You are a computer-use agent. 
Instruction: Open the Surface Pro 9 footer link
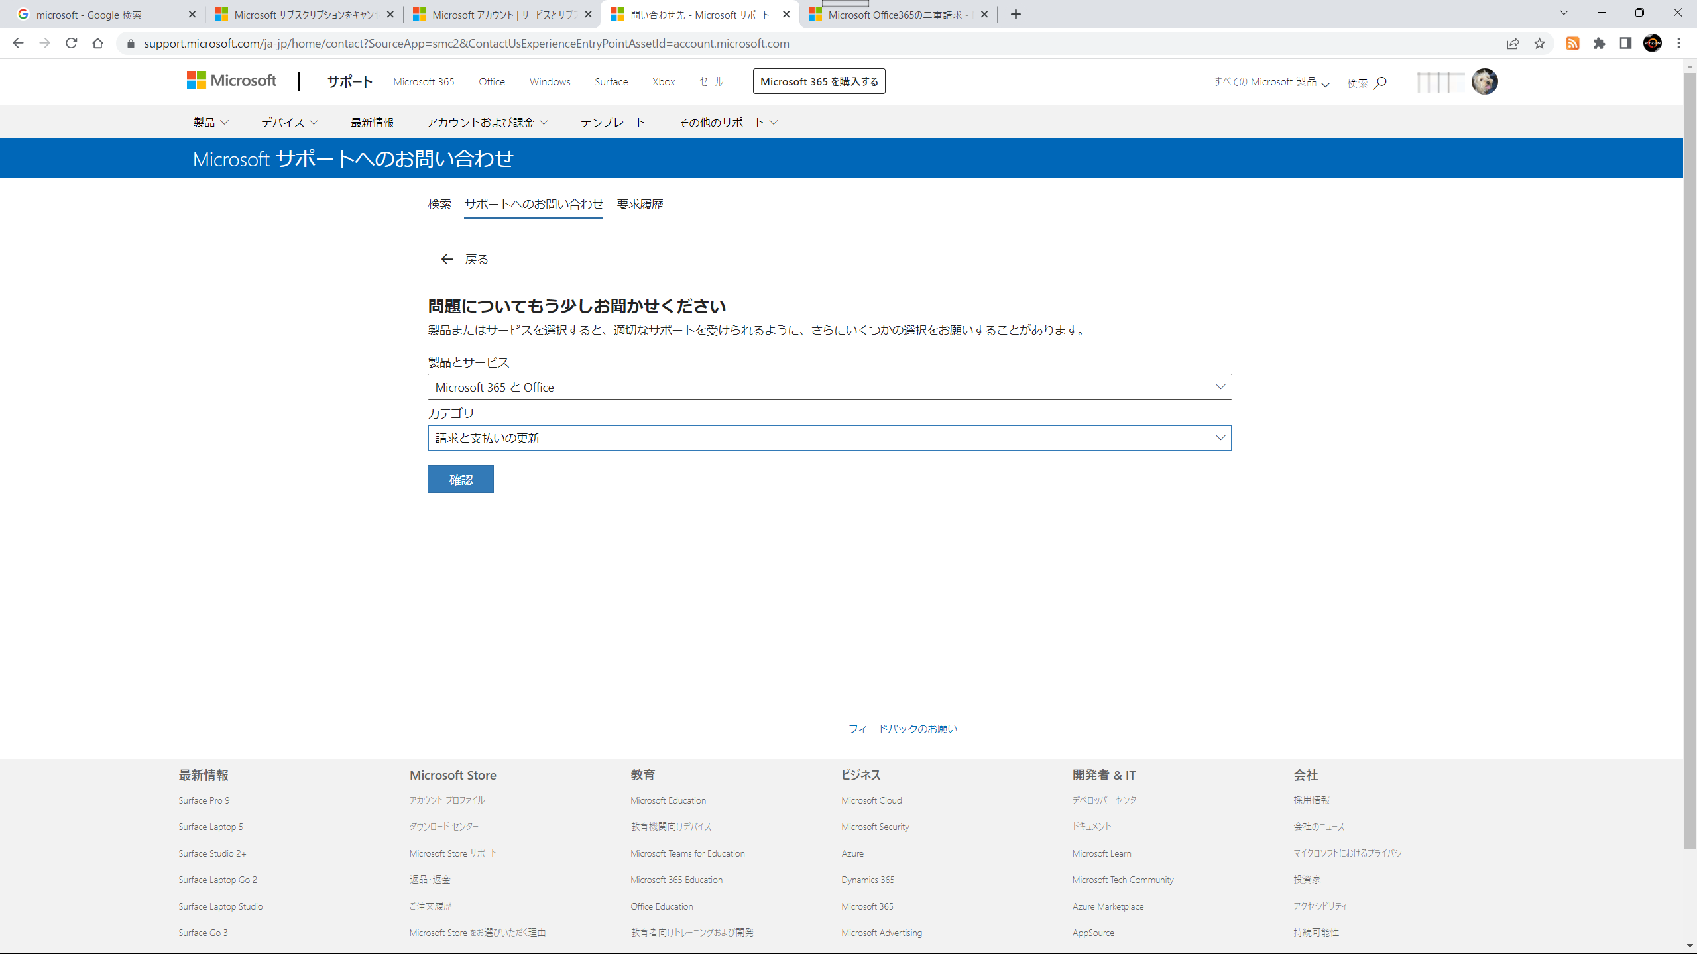point(204,800)
